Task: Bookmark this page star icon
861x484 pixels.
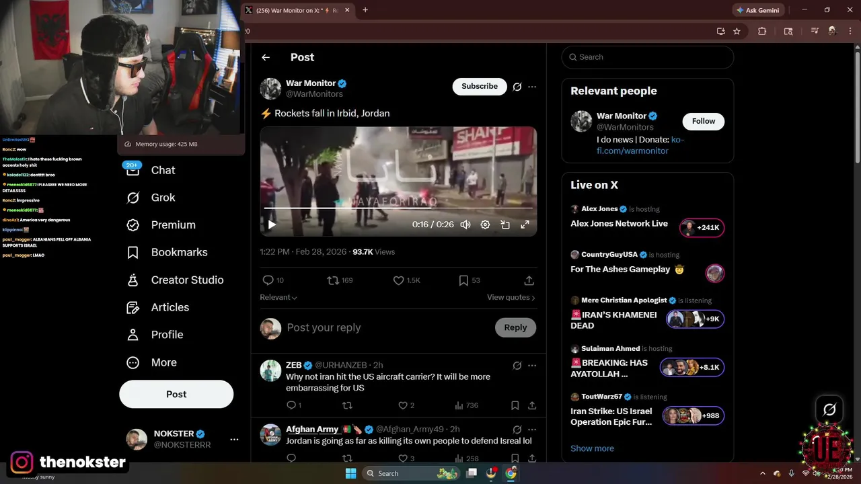Action: (737, 31)
